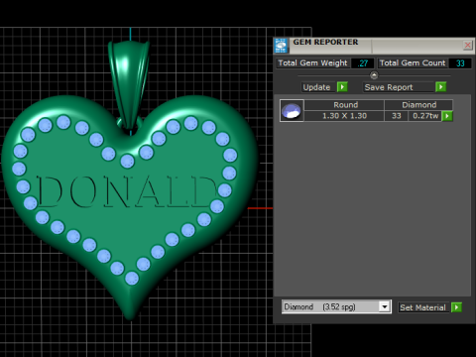This screenshot has height=357, width=476.
Task: Select the round gem thumbnail
Action: (292, 111)
